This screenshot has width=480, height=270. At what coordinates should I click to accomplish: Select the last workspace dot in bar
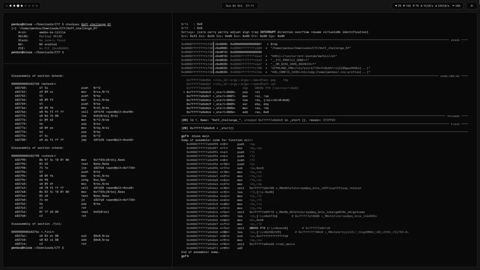(x=36, y=6)
